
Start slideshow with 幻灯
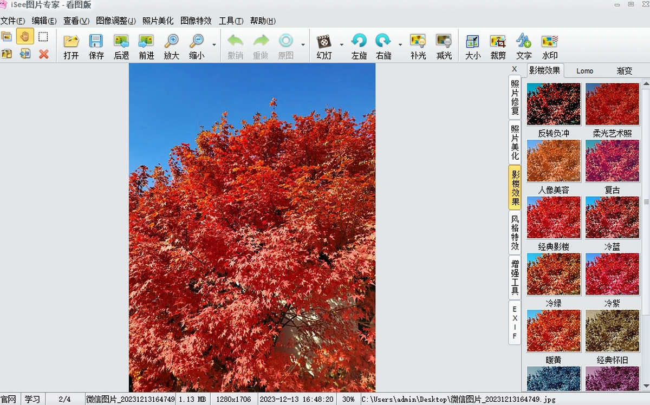tap(324, 47)
